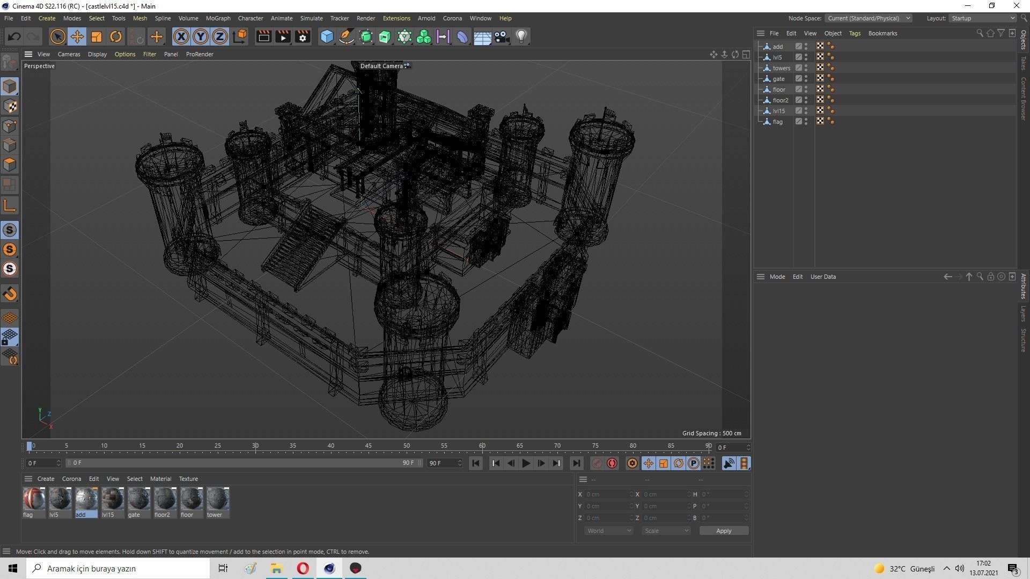Activate the Scale tool
This screenshot has width=1030, height=579.
97,36
